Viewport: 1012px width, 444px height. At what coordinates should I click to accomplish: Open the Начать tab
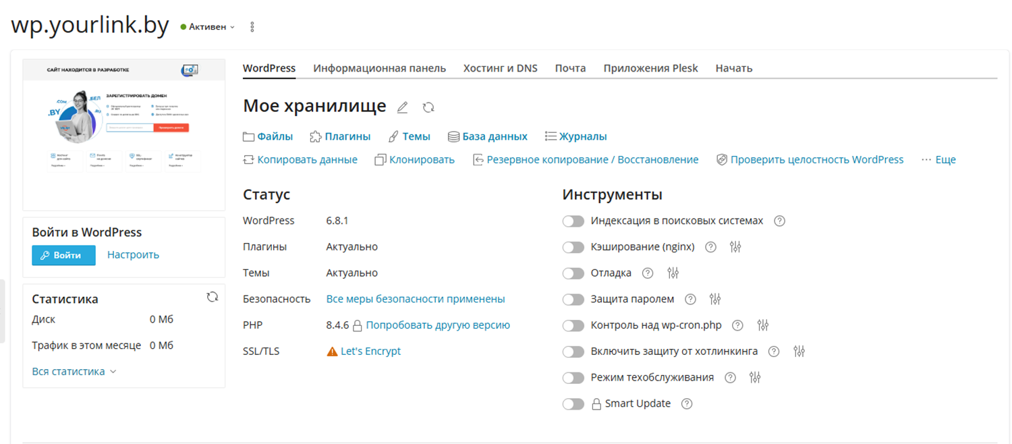click(x=734, y=68)
